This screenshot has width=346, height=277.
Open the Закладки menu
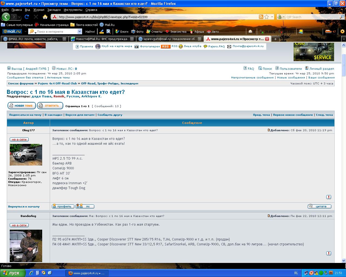coord(54,10)
